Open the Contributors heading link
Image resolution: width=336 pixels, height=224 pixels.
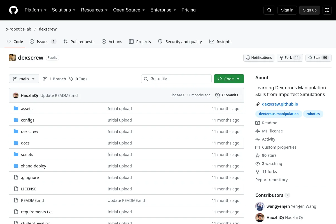coord(272,195)
